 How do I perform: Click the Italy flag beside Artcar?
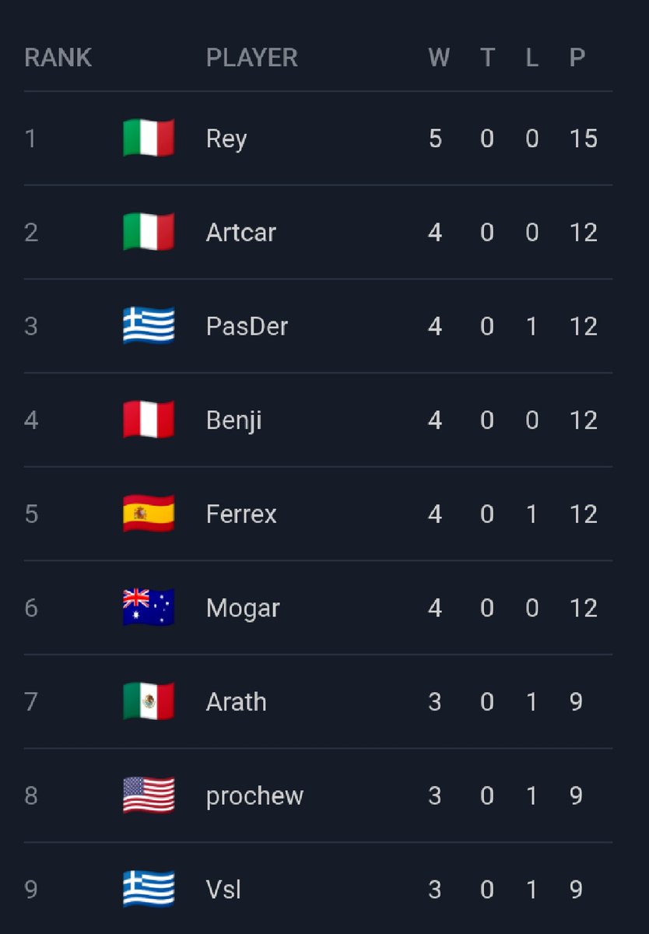(149, 232)
